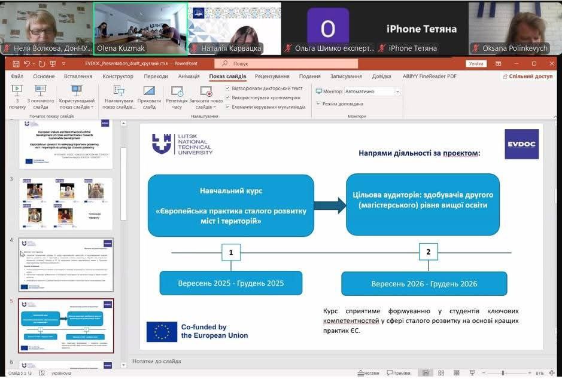Click muted microphone icon on Неля Волкова tile
The height and width of the screenshot is (379, 562).
[7, 48]
